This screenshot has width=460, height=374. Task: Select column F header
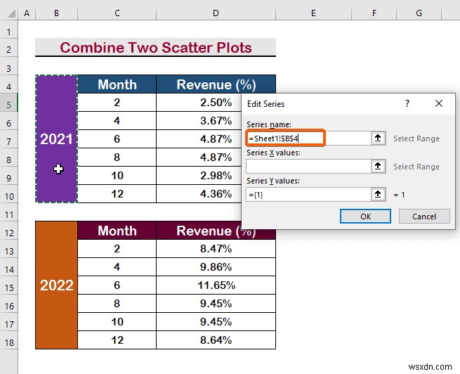click(x=374, y=13)
